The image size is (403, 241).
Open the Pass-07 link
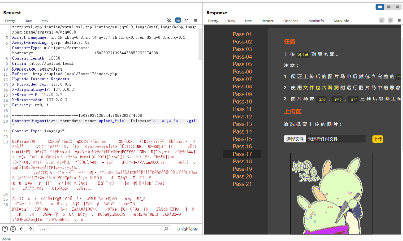242,79
